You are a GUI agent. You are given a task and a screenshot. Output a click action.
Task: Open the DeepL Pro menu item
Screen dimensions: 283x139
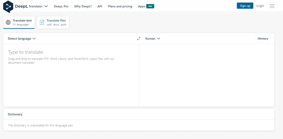coord(61,6)
